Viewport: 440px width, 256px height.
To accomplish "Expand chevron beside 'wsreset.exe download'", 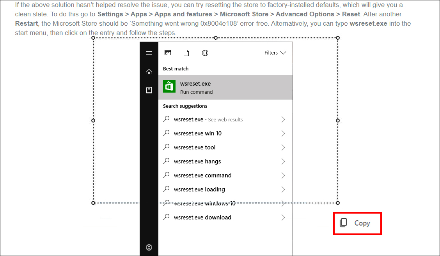I will (x=283, y=217).
